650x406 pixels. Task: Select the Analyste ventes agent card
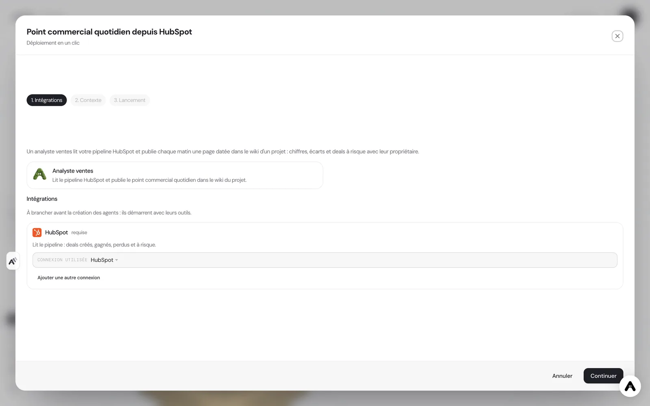(x=175, y=175)
